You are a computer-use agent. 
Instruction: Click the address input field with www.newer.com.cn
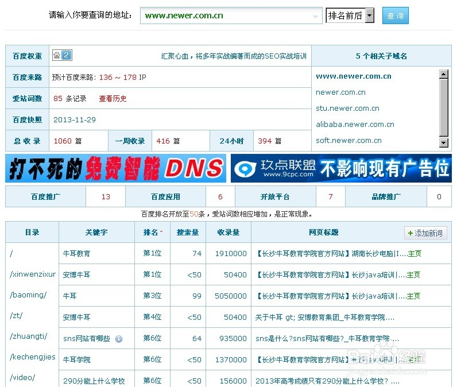click(x=231, y=16)
